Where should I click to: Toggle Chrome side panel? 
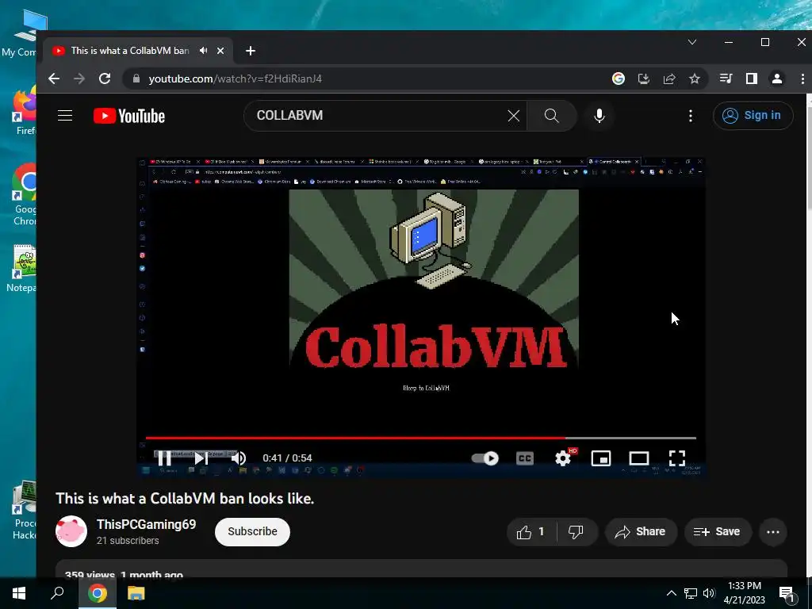[x=752, y=79]
